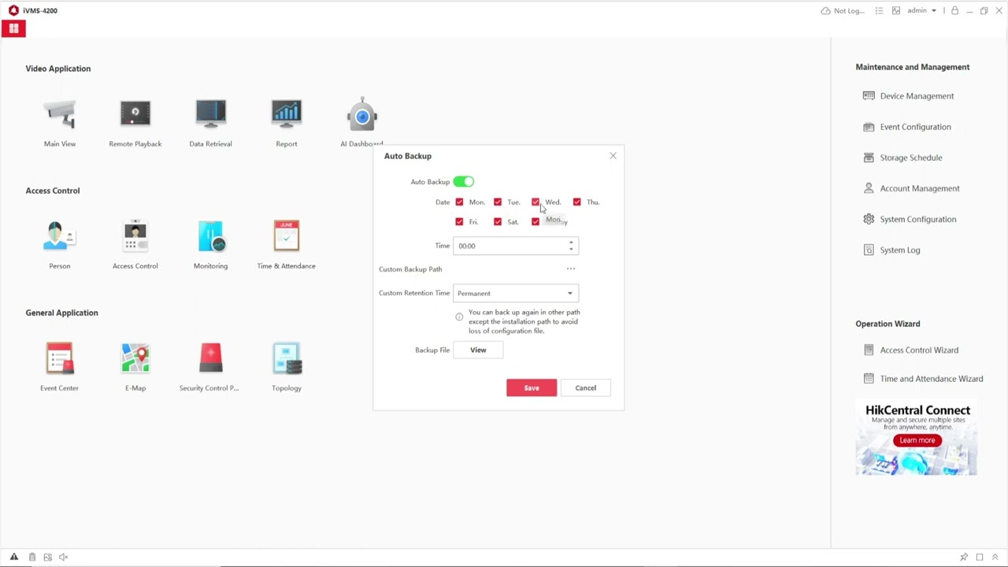Uncheck the Thu. checkbox
The width and height of the screenshot is (1008, 567).
(x=577, y=202)
